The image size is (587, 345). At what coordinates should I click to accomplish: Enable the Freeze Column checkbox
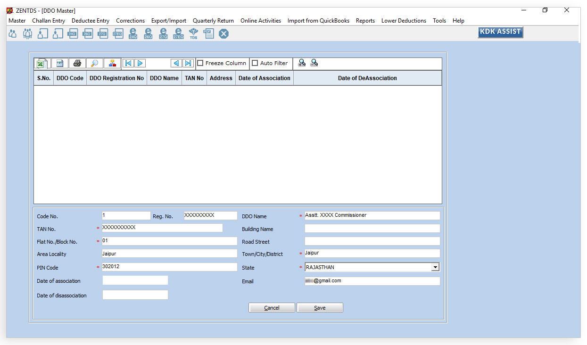point(200,63)
